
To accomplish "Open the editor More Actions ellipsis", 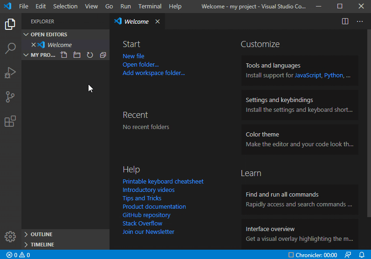I will click(360, 21).
